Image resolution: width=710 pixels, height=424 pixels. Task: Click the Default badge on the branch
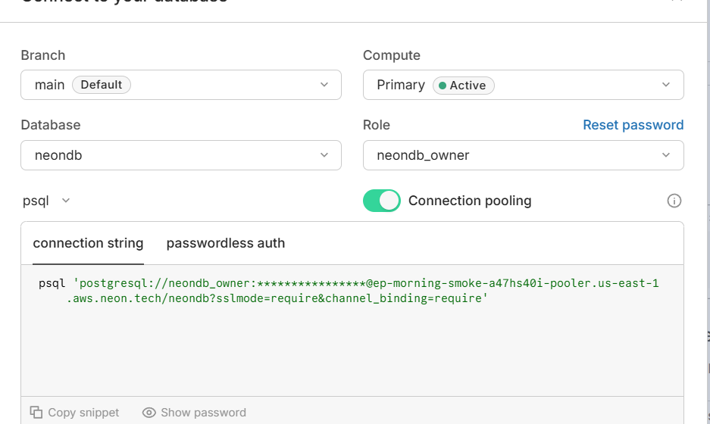coord(102,85)
